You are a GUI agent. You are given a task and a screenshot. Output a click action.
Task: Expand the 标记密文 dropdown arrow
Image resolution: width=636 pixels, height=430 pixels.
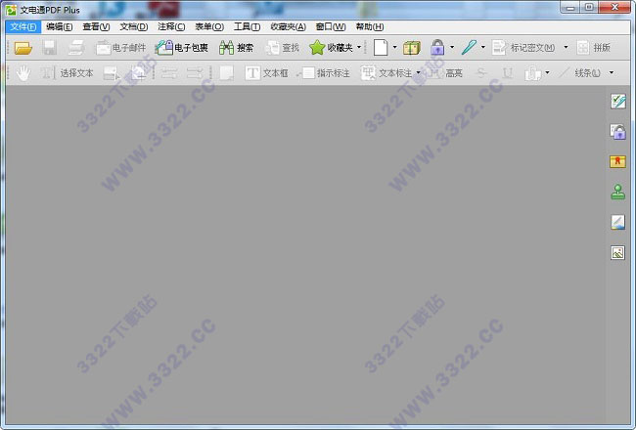pyautogui.click(x=566, y=48)
